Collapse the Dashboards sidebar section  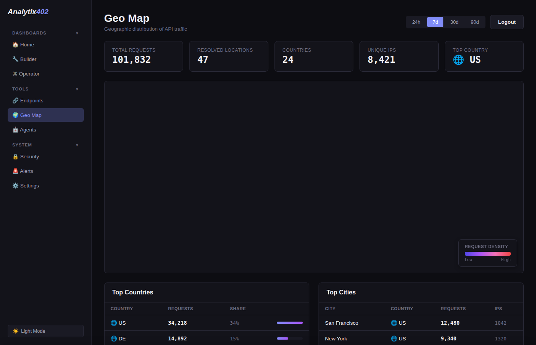click(x=77, y=33)
